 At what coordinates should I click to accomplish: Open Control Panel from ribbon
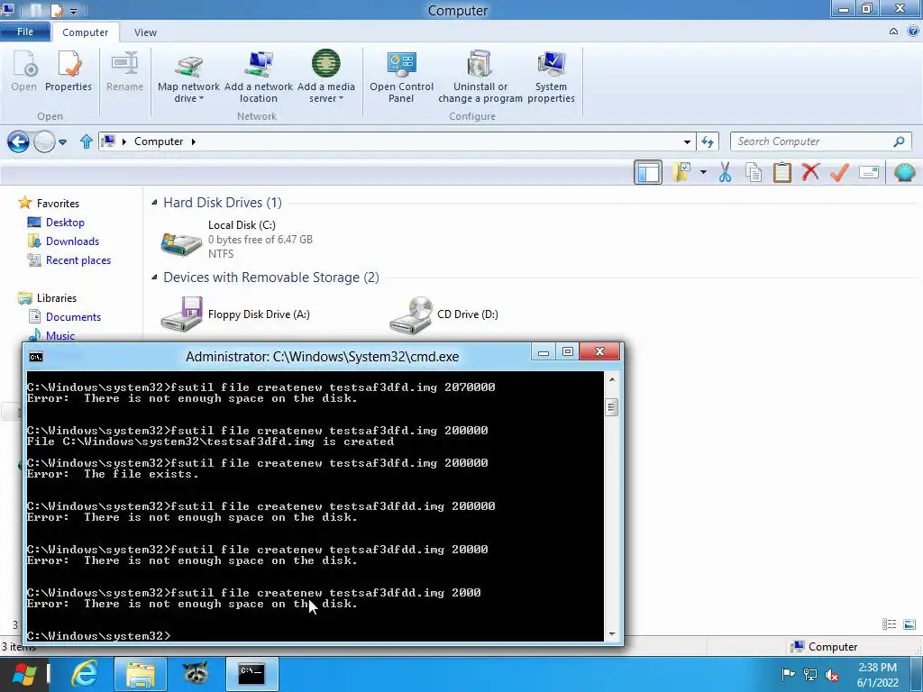coord(401,77)
